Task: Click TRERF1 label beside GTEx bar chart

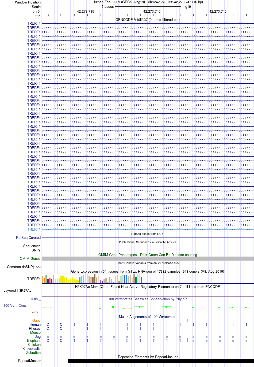Action: 34,279
